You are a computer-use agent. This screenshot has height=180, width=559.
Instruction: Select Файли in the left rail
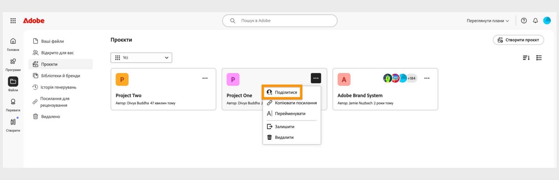click(13, 84)
